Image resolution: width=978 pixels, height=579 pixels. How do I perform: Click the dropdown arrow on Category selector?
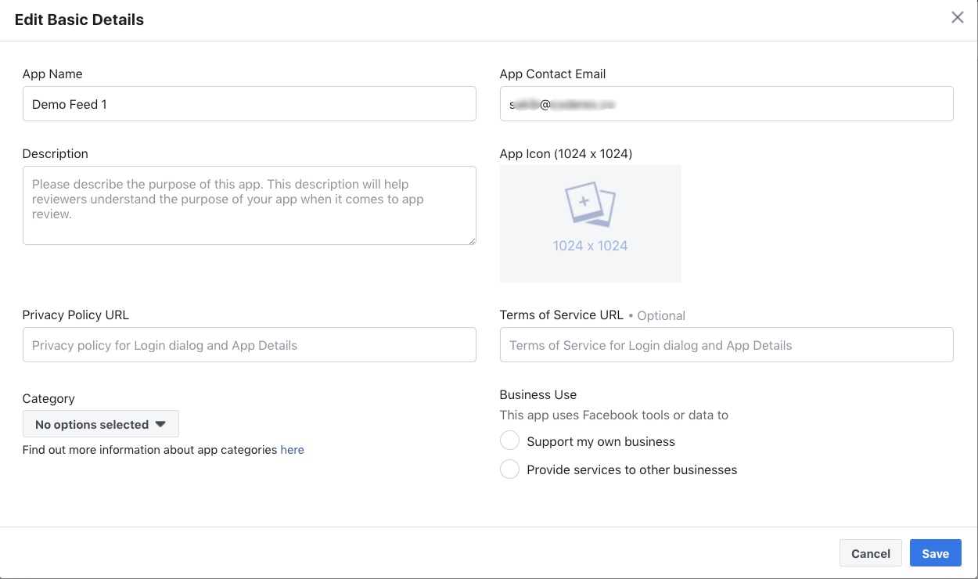coord(160,424)
